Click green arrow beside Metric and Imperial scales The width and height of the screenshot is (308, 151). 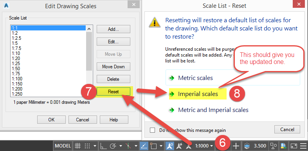pyautogui.click(x=172, y=110)
